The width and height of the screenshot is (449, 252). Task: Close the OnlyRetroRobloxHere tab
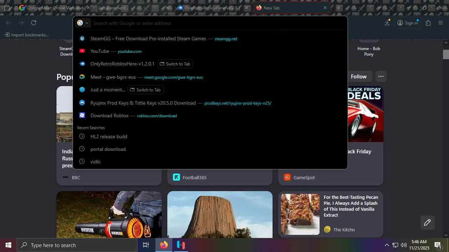pos(246,8)
